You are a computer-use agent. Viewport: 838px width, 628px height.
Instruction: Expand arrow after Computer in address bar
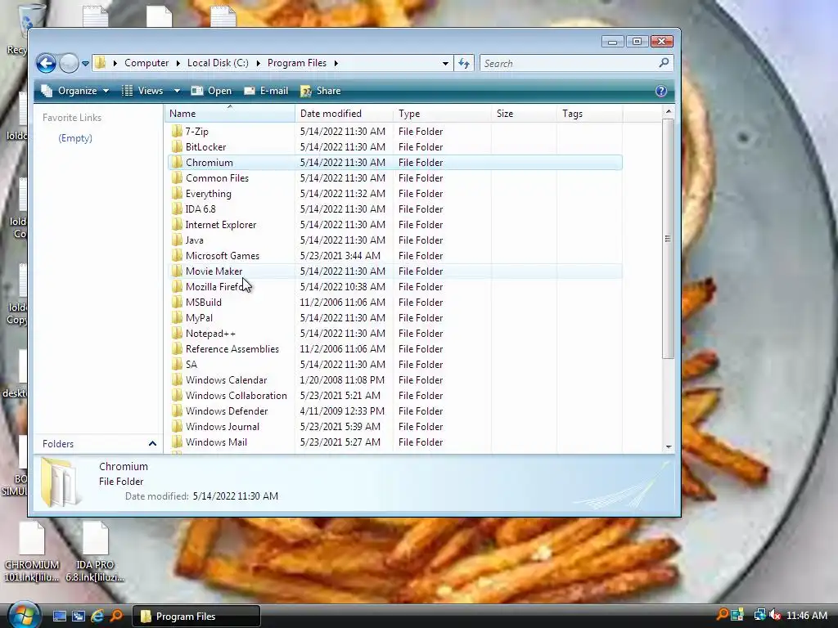tap(178, 63)
